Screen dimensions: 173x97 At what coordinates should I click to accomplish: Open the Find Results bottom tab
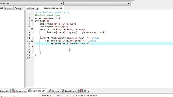pyautogui.click(x=69, y=91)
